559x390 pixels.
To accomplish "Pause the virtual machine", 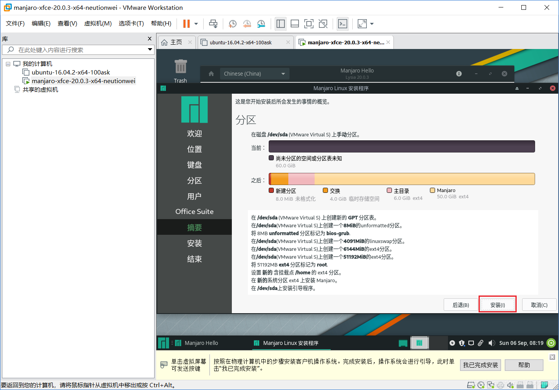I will [x=186, y=24].
